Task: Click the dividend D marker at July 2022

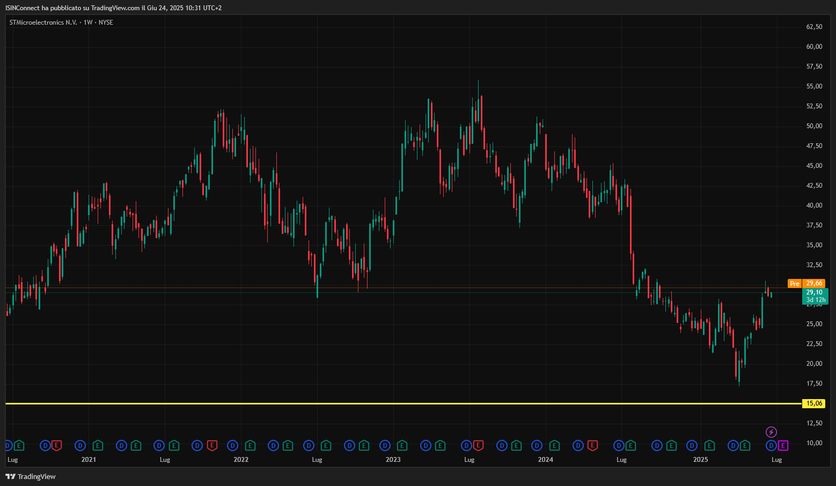Action: pyautogui.click(x=309, y=445)
